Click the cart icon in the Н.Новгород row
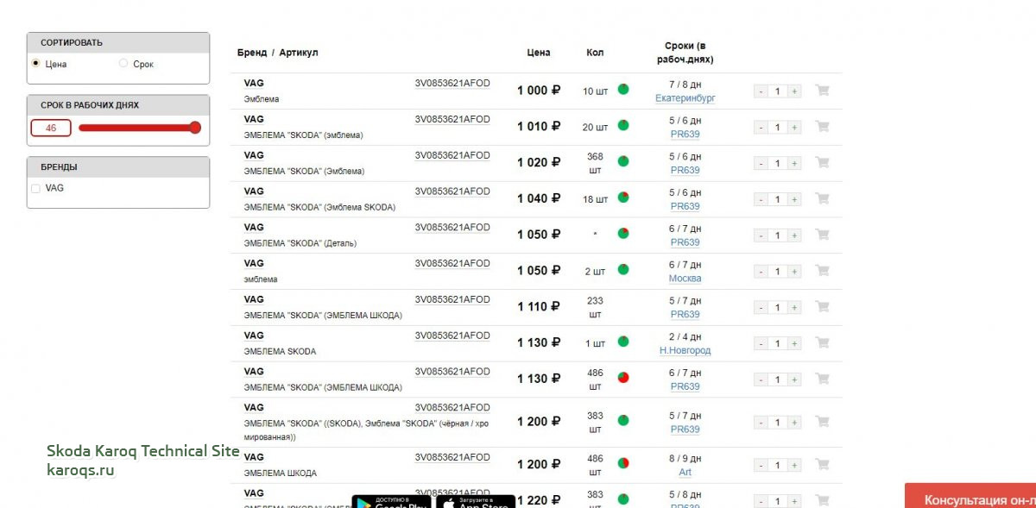Viewport: 1036px width, 508px height. (x=822, y=342)
